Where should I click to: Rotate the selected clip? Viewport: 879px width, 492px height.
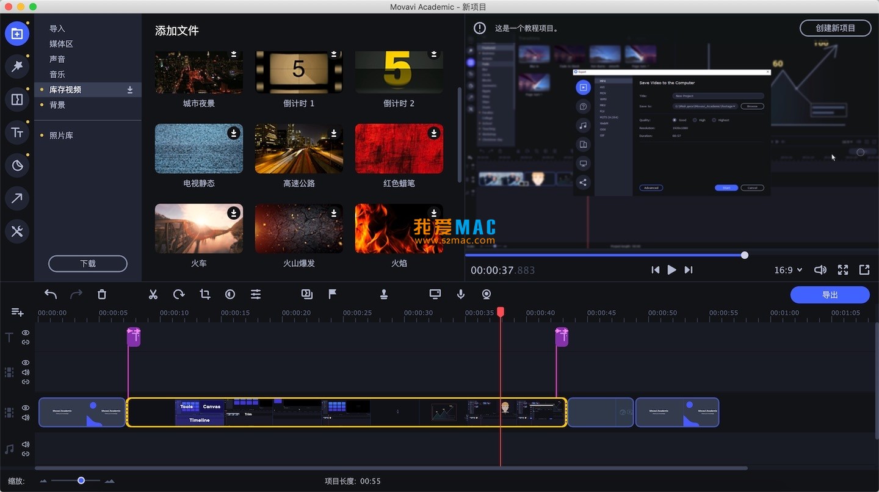tap(179, 294)
